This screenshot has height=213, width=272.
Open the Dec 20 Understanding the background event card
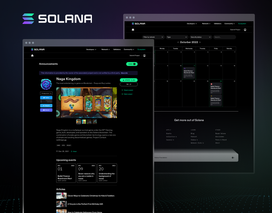(x=107, y=173)
